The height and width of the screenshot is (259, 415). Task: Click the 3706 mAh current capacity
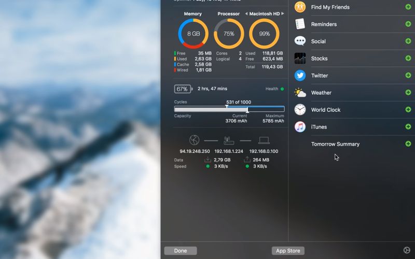[236, 121]
